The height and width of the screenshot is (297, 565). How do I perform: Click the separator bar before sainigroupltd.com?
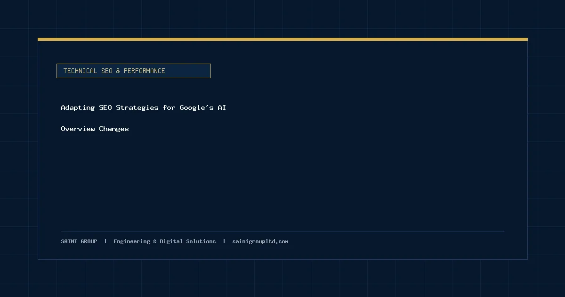pos(224,241)
